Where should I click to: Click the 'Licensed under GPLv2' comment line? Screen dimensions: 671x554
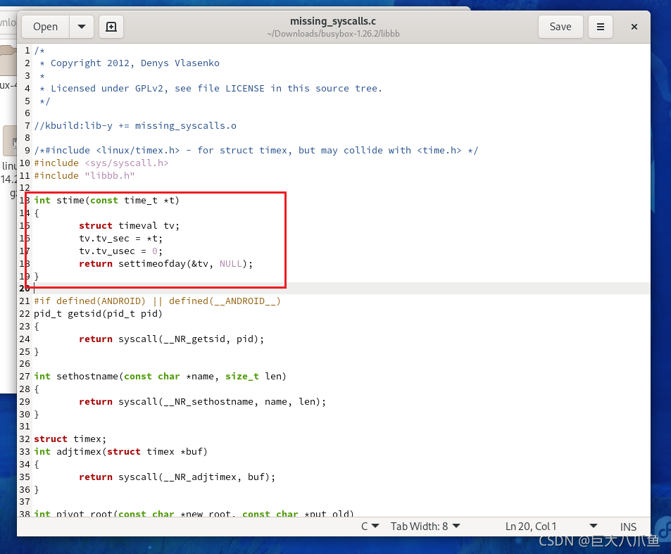pos(211,88)
